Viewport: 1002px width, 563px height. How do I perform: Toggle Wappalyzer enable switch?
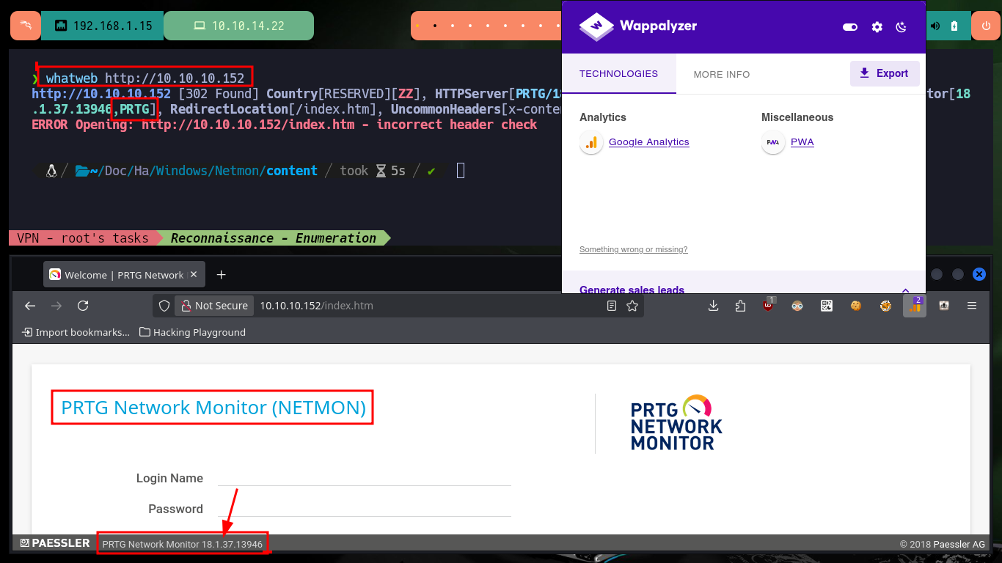point(850,27)
